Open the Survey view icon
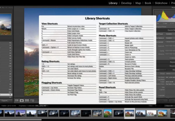Screen dimensions: 175x121 [x=32, y=101]
